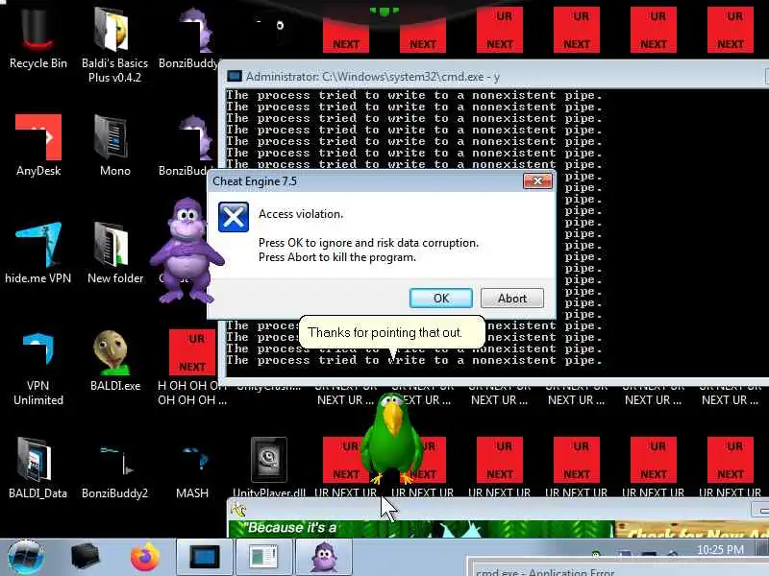Click the purple Bonzi gorilla character
Viewport: 769px width, 576px height.
pyautogui.click(x=186, y=250)
